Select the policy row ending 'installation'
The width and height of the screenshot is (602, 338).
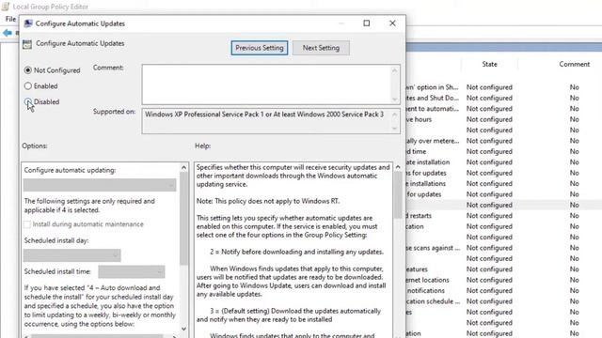[504, 162]
